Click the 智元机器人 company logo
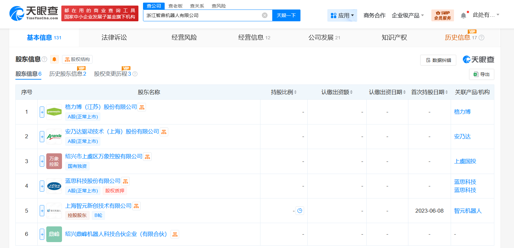514x248 pixels. point(54,211)
